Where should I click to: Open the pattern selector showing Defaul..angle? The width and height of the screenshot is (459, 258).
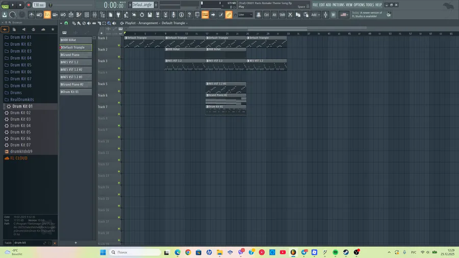tap(143, 5)
